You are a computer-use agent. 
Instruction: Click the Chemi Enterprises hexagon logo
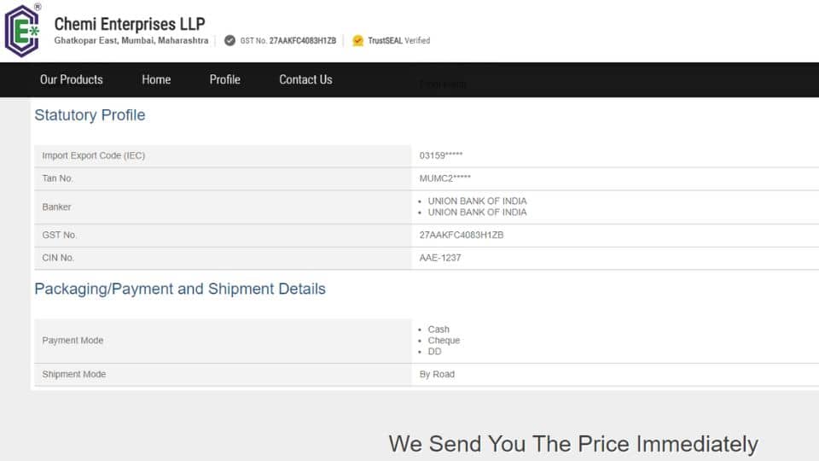click(x=22, y=30)
